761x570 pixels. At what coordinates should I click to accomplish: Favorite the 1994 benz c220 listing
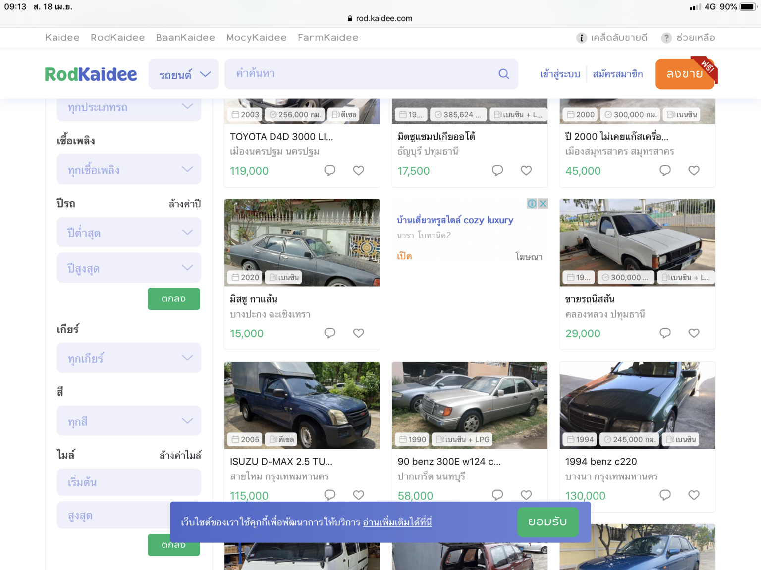click(x=694, y=495)
